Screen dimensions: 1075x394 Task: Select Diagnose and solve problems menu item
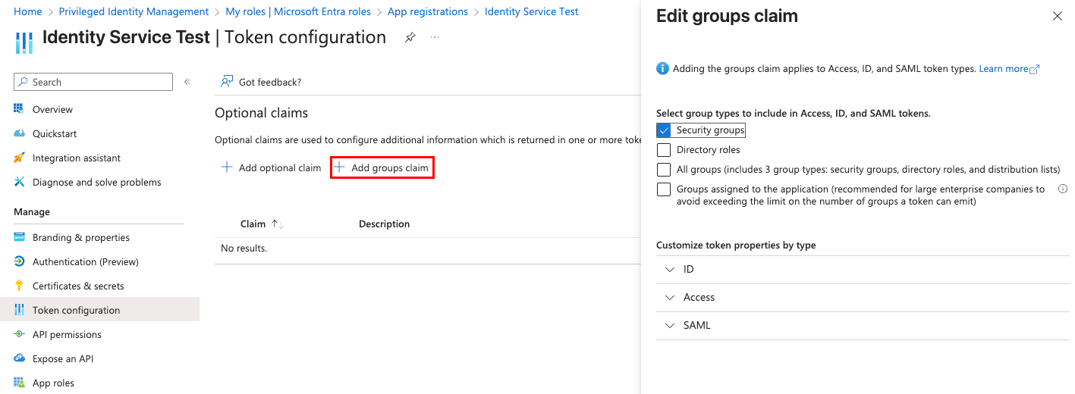(99, 182)
